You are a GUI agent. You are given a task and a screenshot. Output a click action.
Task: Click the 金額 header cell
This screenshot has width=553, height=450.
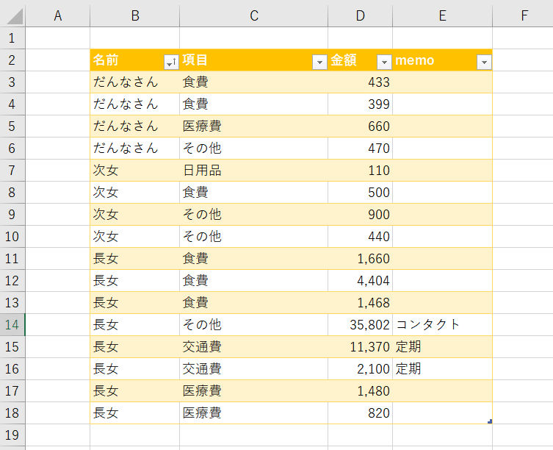point(360,60)
